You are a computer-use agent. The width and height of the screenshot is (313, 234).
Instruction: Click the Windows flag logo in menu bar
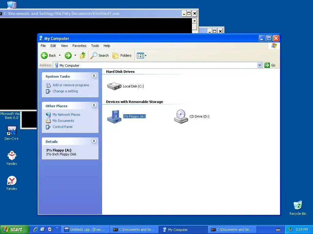(274, 46)
